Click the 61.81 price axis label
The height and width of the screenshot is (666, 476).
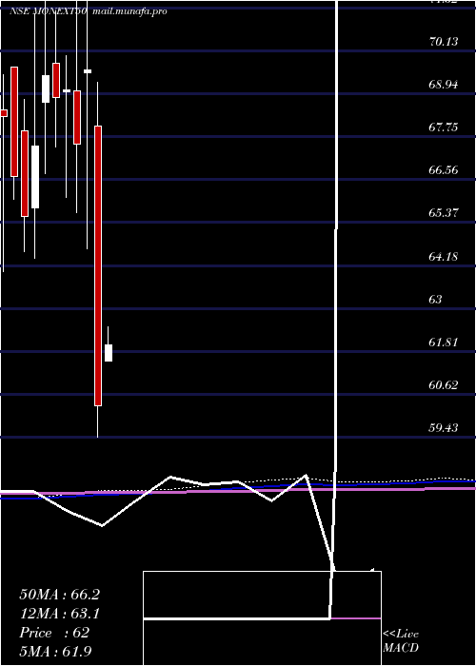[444, 342]
